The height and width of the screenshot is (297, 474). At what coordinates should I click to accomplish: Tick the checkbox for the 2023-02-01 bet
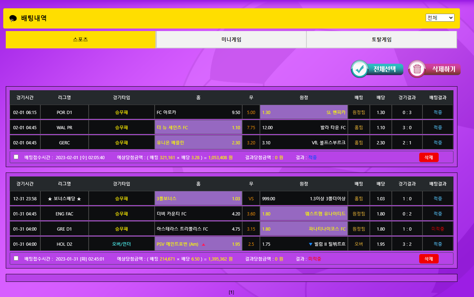coord(16,157)
